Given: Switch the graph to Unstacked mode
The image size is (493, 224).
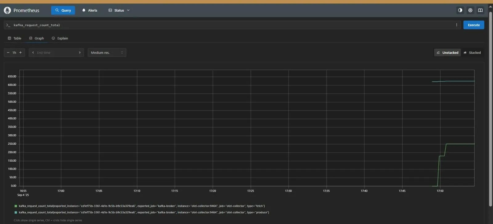Looking at the screenshot, I should click(x=447, y=53).
